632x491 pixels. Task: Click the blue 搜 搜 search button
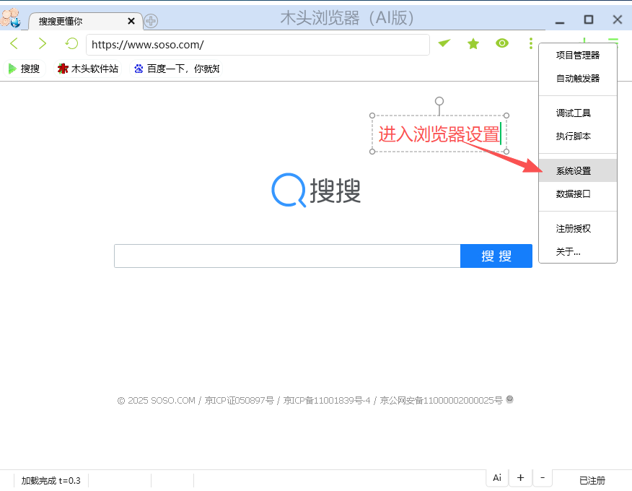click(496, 256)
